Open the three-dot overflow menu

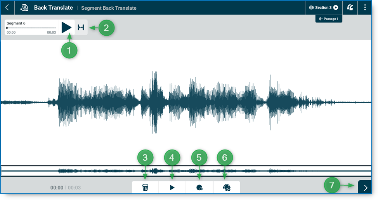tap(365, 7)
